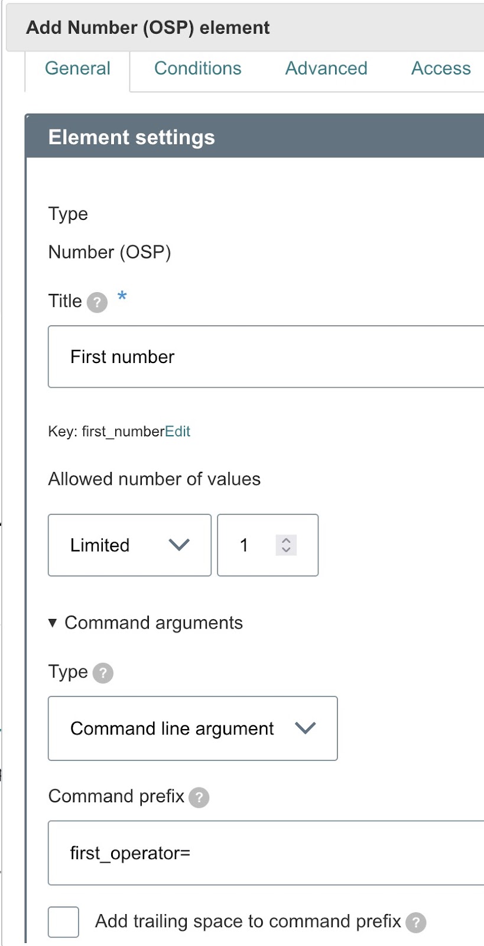Open the Command line argument type dropdown
Screen dimensions: 484x946
coord(193,728)
